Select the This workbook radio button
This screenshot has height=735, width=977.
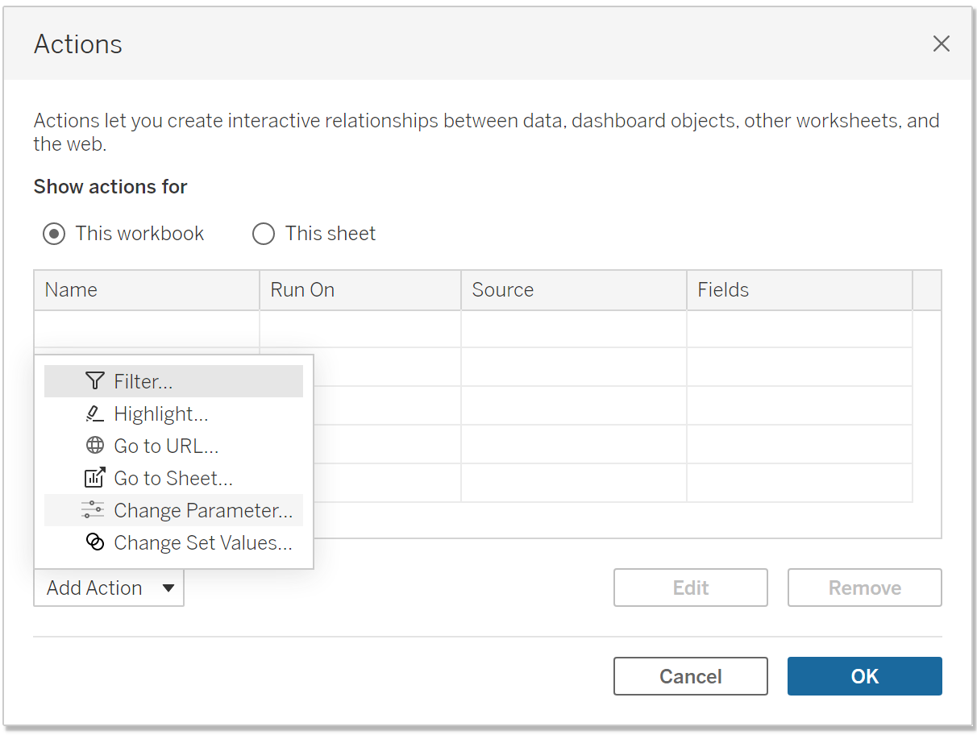pyautogui.click(x=54, y=235)
